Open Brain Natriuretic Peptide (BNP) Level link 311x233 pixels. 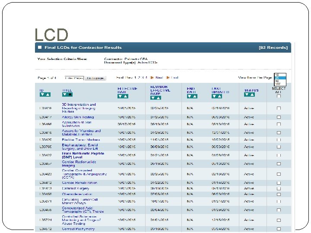(83, 155)
